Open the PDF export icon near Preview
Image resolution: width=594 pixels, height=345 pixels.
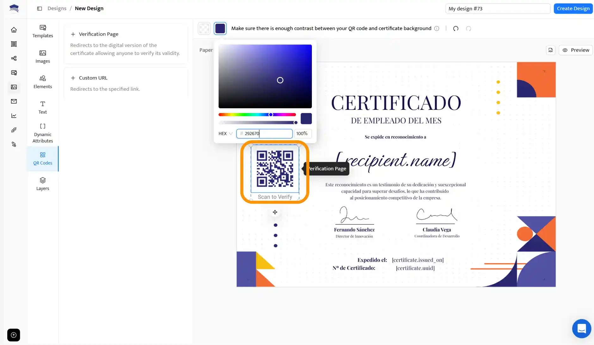[550, 50]
